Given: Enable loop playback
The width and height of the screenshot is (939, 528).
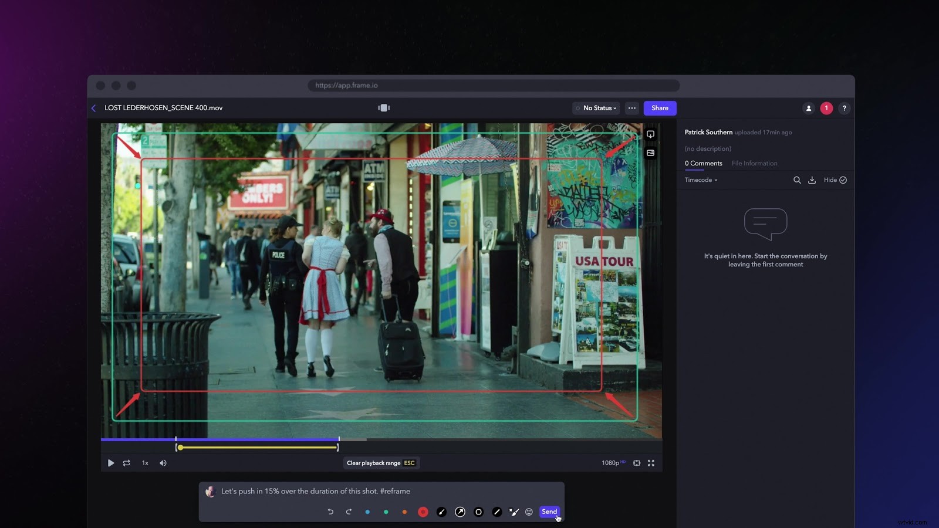Looking at the screenshot, I should [127, 463].
